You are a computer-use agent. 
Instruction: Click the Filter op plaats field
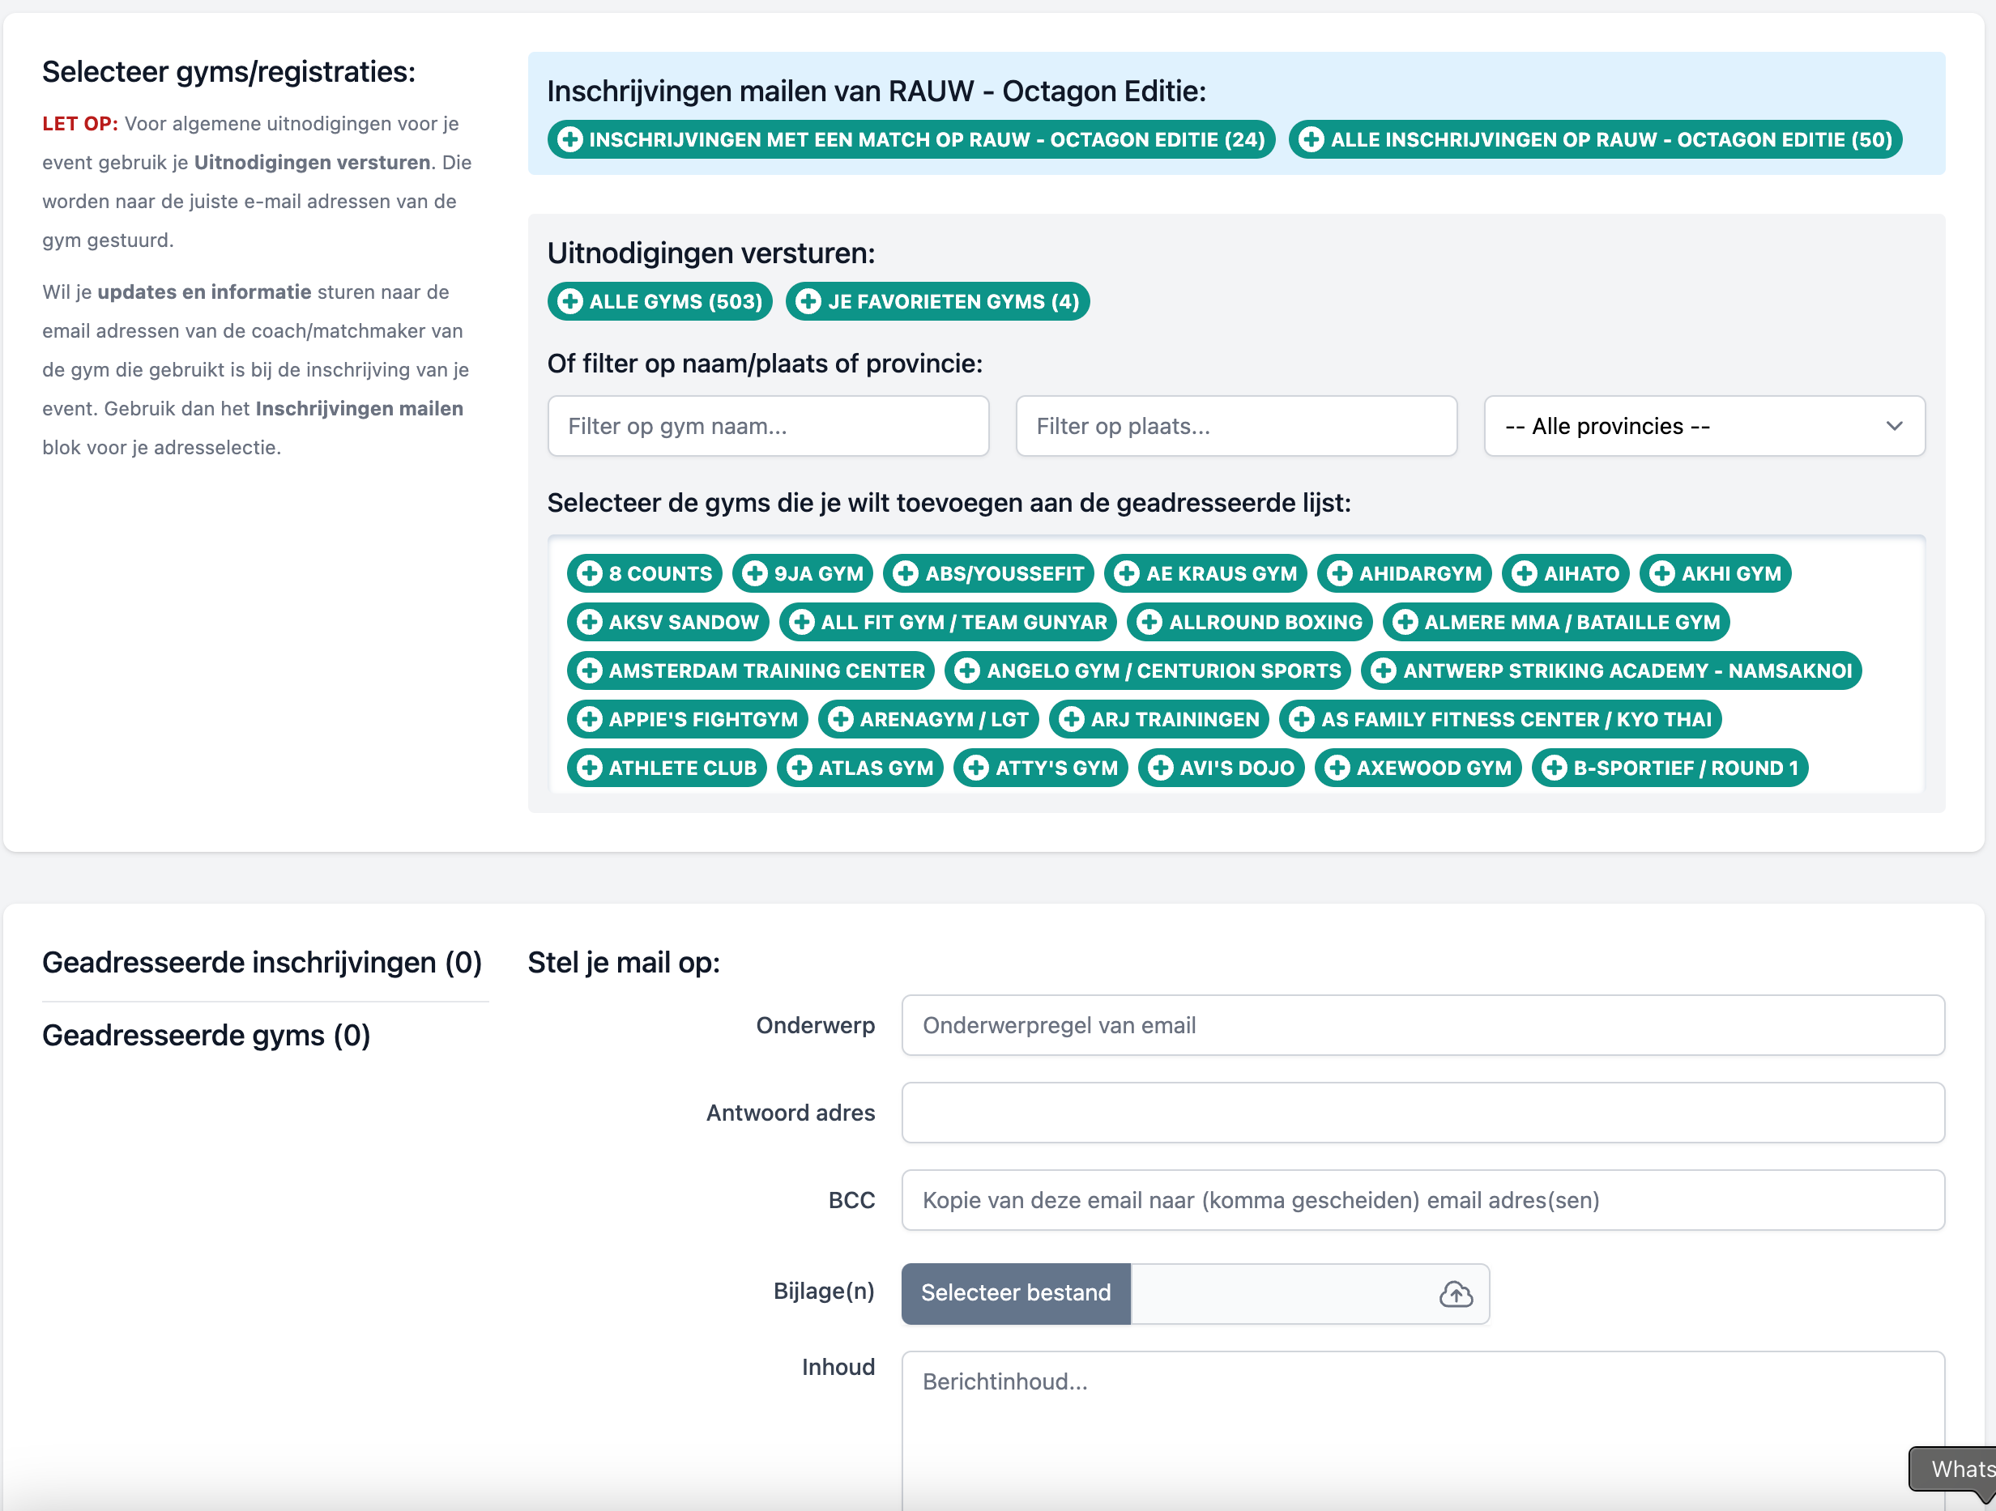1235,426
